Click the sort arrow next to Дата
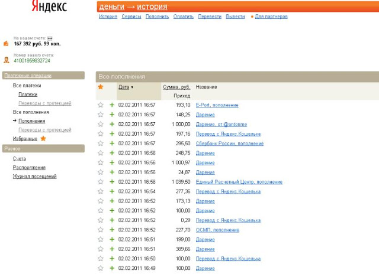 pyautogui.click(x=132, y=87)
